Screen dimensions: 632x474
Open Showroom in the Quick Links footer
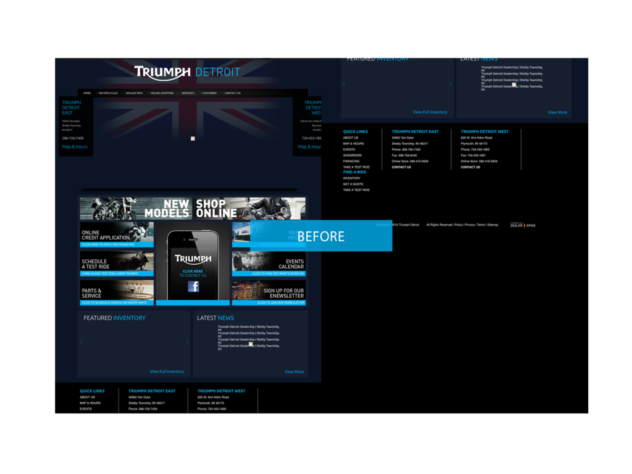tap(352, 155)
